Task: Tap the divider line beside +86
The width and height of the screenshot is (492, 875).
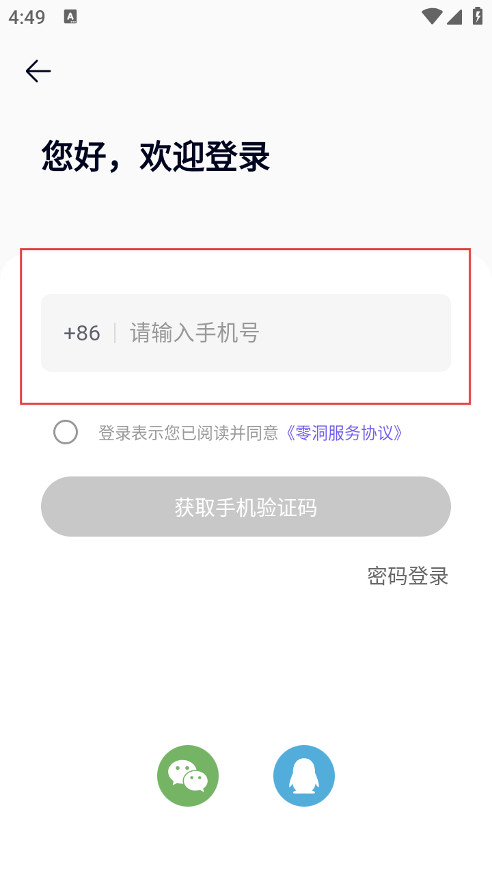Action: [x=115, y=333]
